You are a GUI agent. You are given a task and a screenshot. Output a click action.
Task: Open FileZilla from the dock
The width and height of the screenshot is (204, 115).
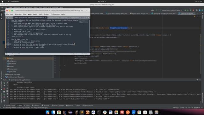tap(122, 112)
